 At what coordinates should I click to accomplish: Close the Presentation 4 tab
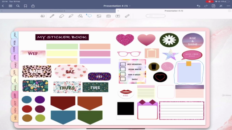(x=2, y=11)
